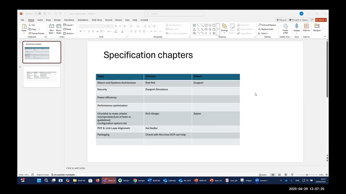Click Replace Fonts in the Editing group

(267, 29)
